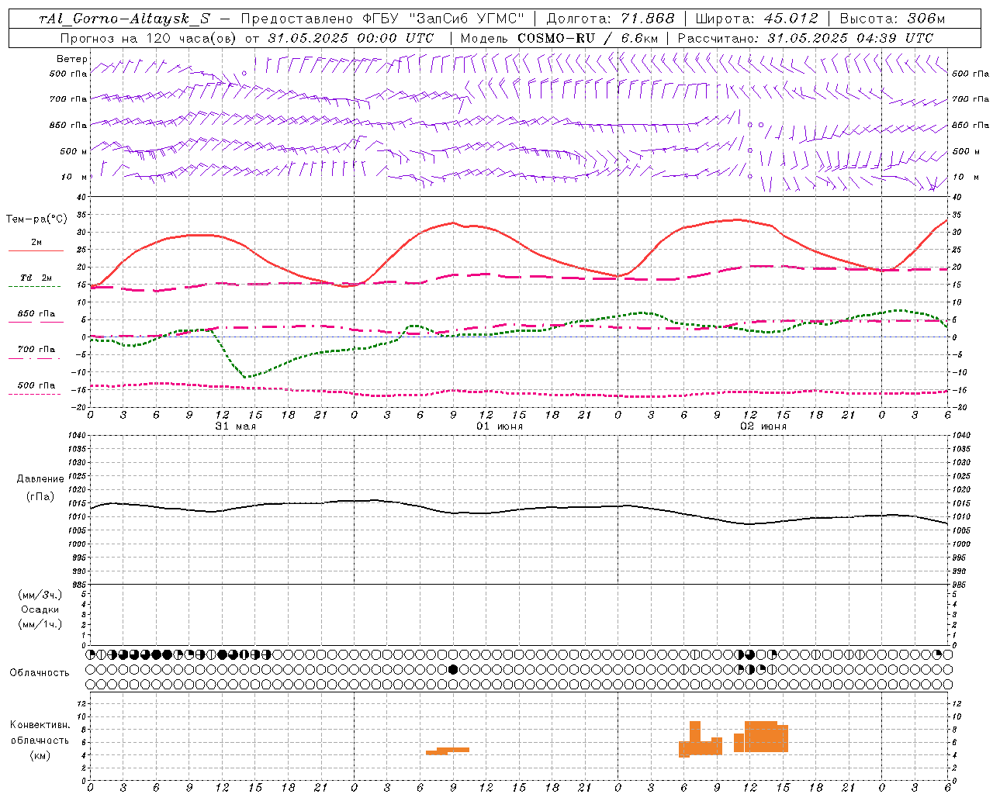Click the (гПа) unit label under Давление

[x=40, y=497]
